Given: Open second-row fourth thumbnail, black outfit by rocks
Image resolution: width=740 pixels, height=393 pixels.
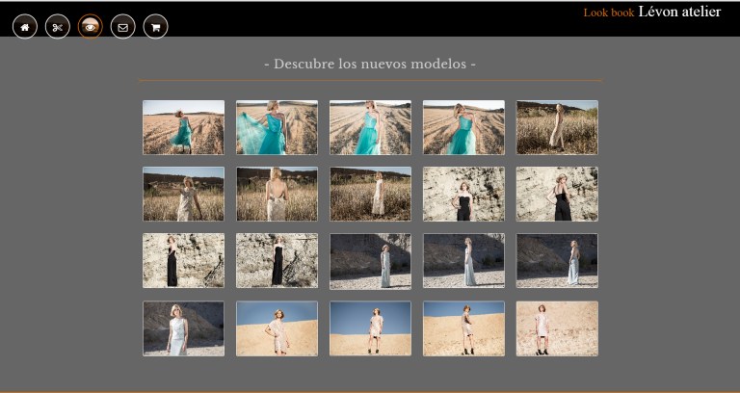Looking at the screenshot, I should click(463, 194).
